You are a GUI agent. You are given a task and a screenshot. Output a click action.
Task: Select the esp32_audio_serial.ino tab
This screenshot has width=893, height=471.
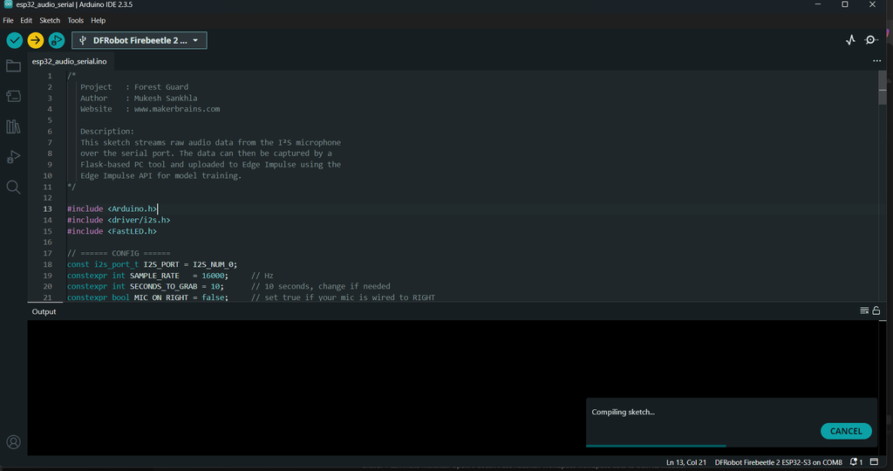point(70,62)
